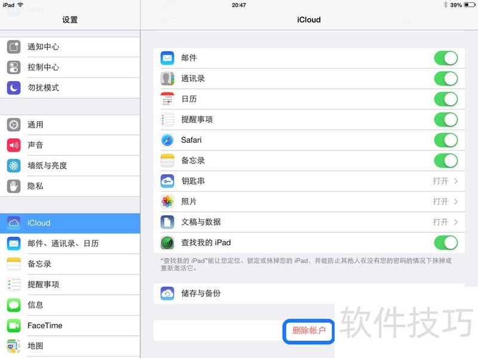This screenshot has height=358, width=478.
Task: Turn off 查找我的 iPad
Action: [446, 243]
